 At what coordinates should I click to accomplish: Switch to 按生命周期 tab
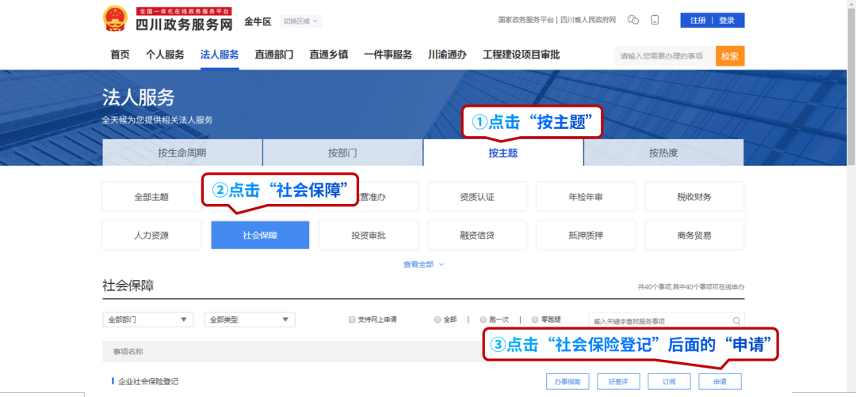click(x=182, y=153)
